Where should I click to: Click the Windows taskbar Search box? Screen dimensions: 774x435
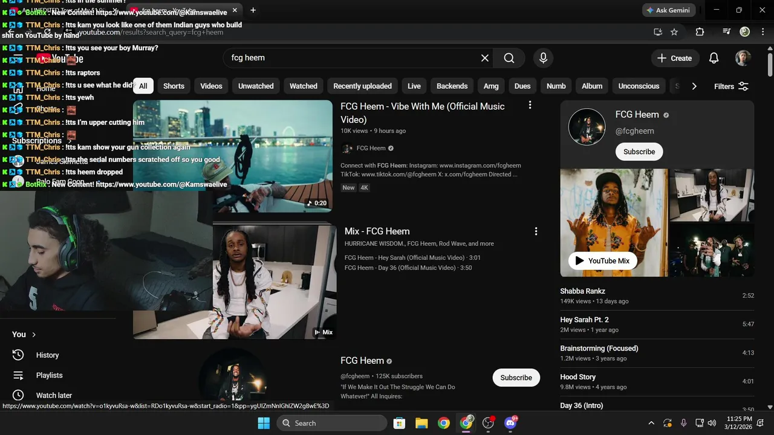(x=332, y=423)
